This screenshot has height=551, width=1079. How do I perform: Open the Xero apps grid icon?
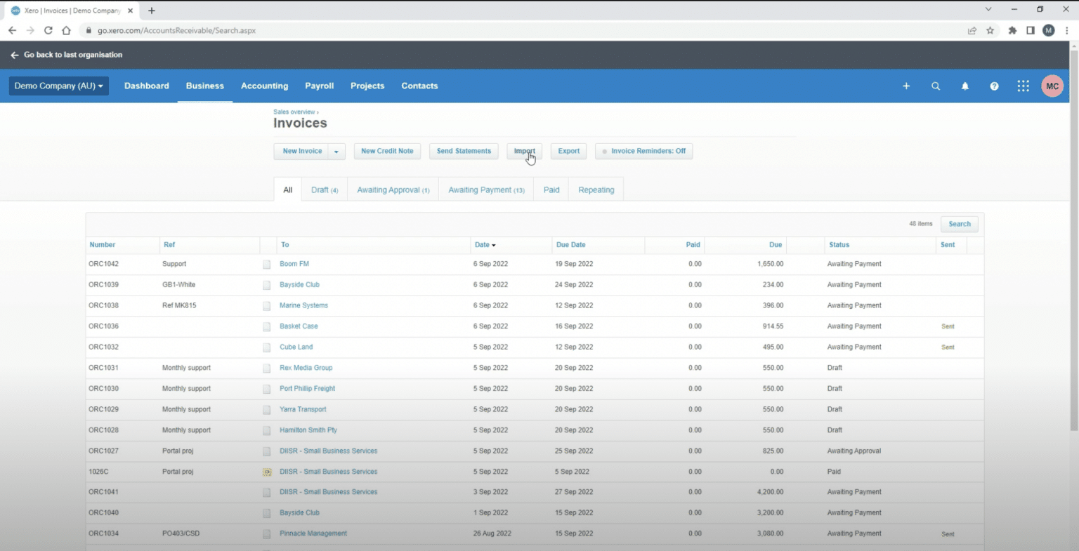pos(1023,86)
